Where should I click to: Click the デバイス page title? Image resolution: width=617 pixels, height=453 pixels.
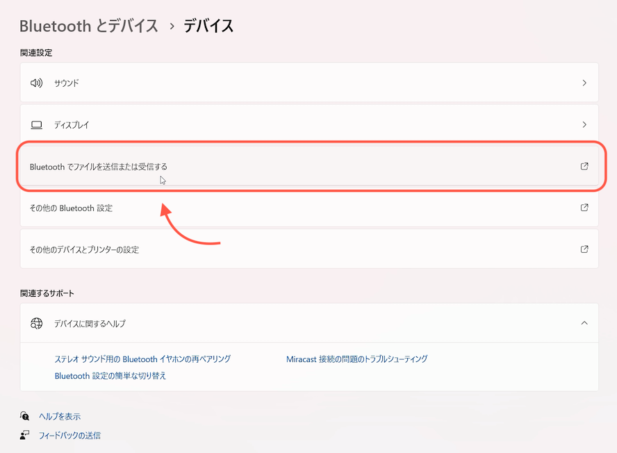pyautogui.click(x=208, y=26)
